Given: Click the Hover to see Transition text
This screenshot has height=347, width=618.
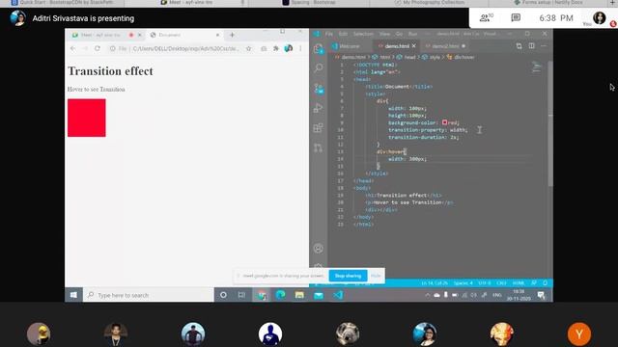Looking at the screenshot, I should point(97,90).
